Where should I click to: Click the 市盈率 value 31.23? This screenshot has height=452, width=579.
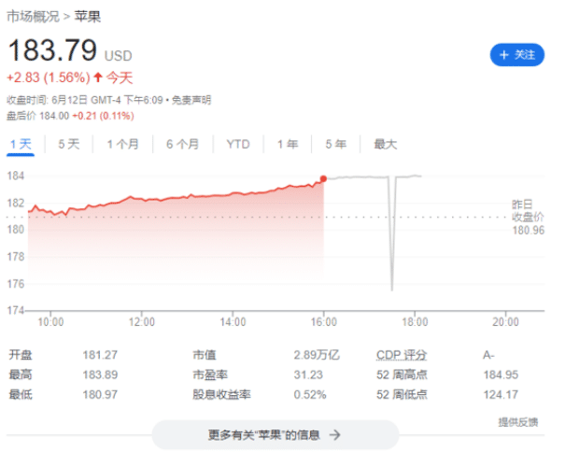point(308,374)
